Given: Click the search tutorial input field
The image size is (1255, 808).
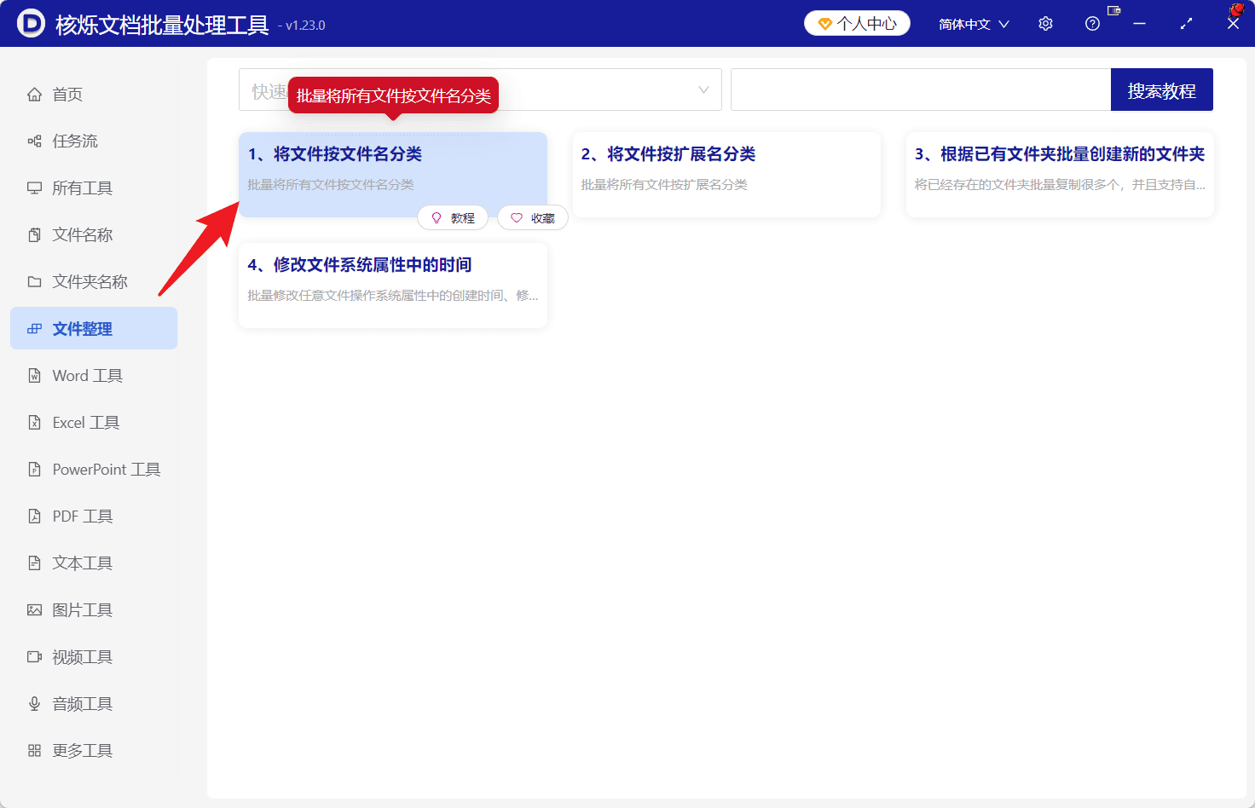Looking at the screenshot, I should (921, 89).
